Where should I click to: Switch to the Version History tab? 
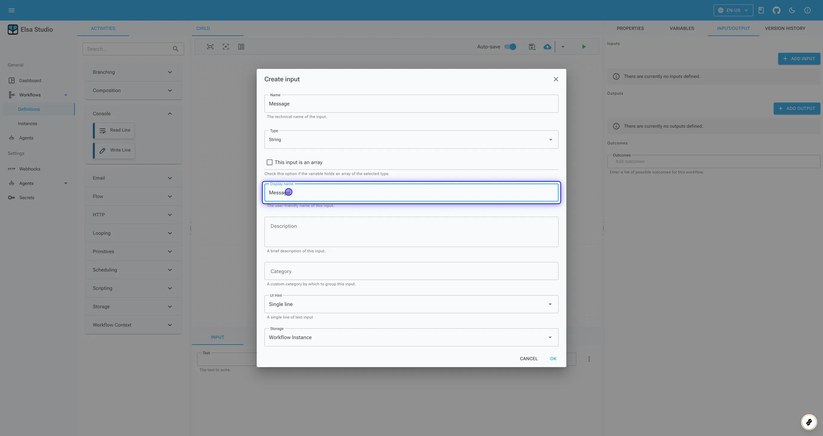coord(785,28)
